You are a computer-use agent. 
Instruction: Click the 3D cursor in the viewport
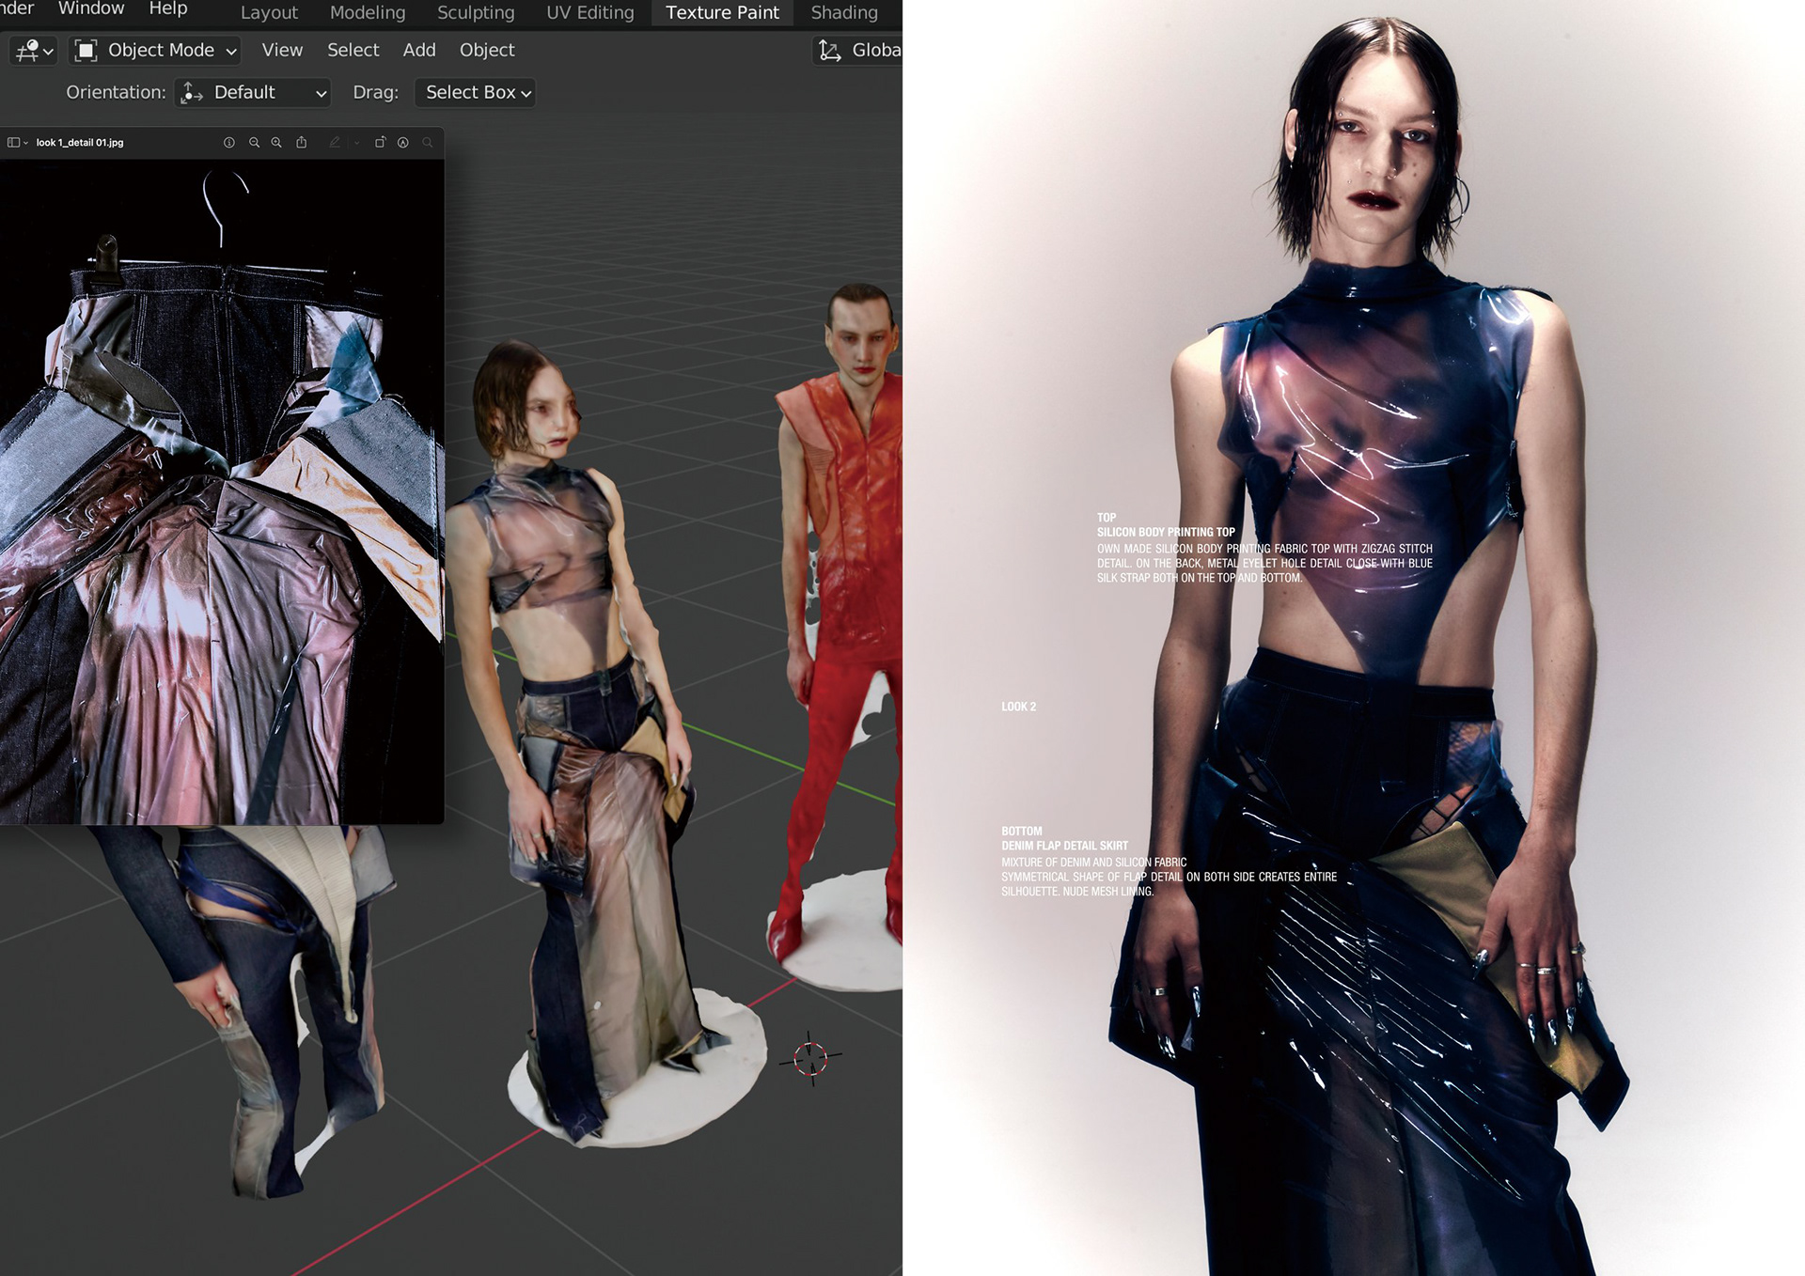click(810, 1059)
